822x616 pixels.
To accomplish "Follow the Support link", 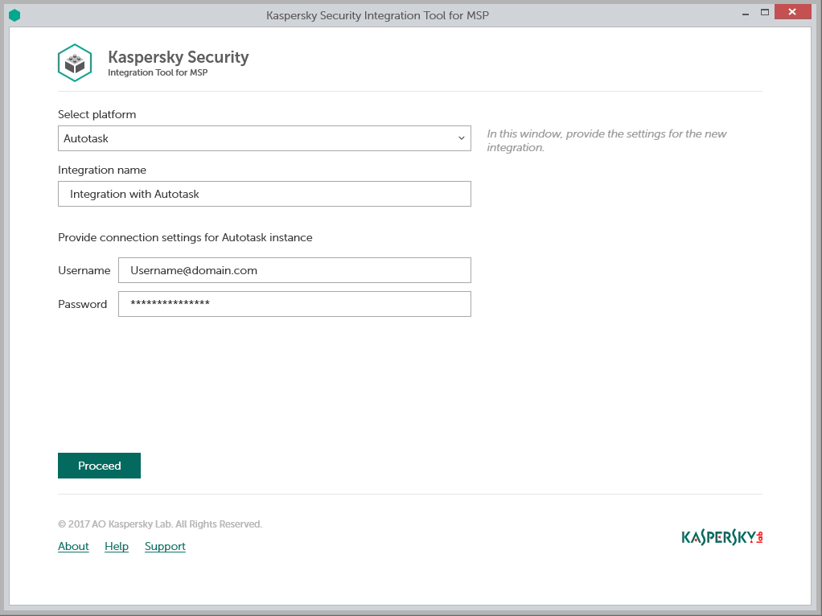I will pyautogui.click(x=165, y=546).
